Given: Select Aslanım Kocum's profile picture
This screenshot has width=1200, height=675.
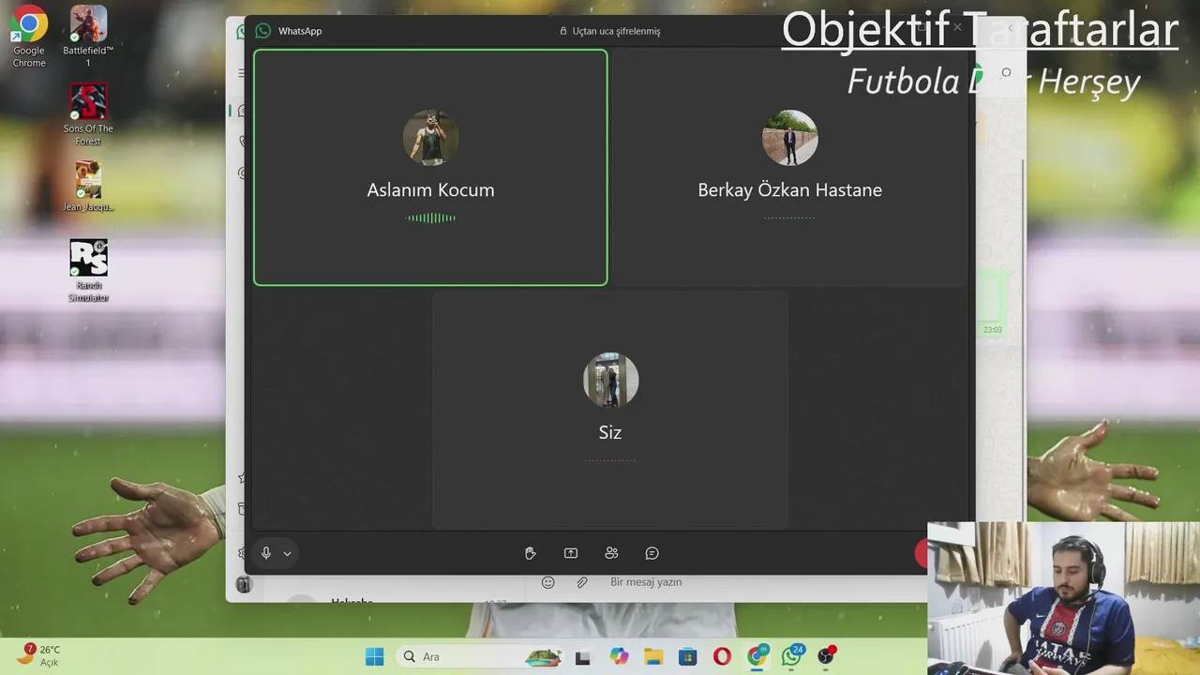Looking at the screenshot, I should (x=430, y=138).
